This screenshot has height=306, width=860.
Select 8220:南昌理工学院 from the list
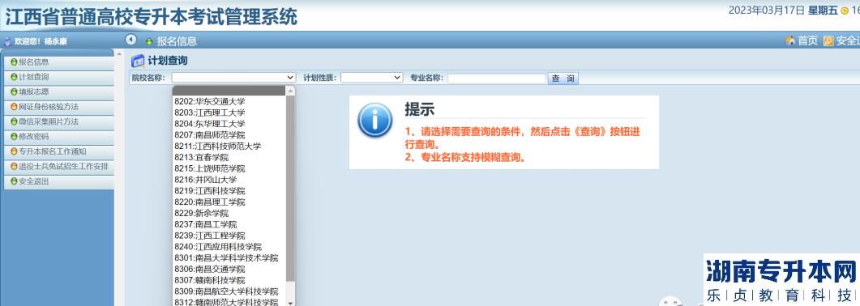click(229, 202)
